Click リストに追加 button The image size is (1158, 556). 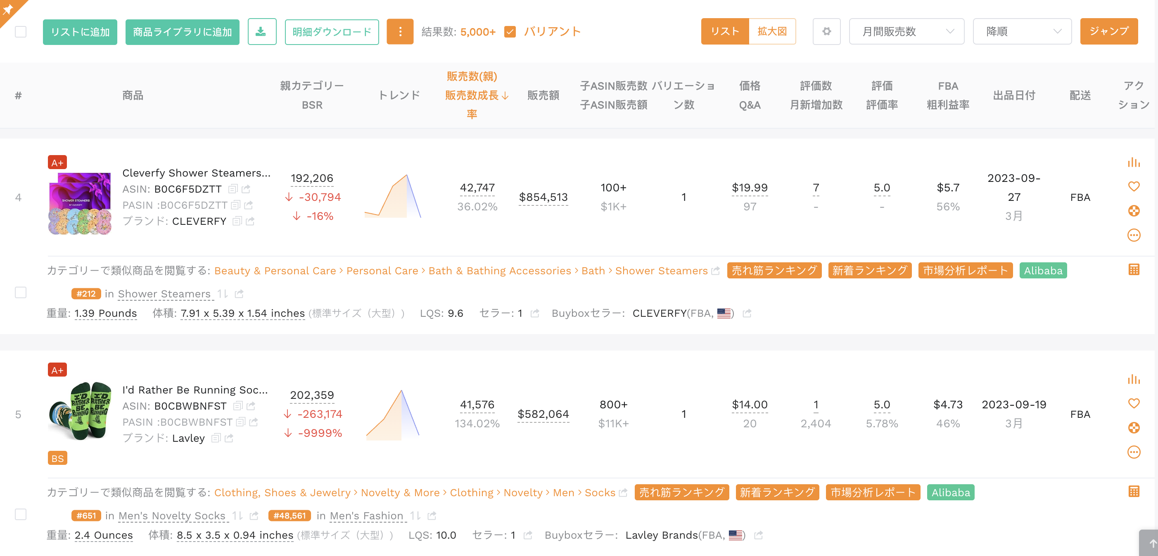click(x=80, y=32)
